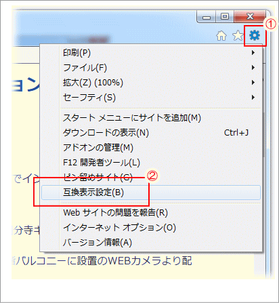Viewport: 279px width, 303px height.
Task: Expand the 拡大(Z) (100%) submenu arrow
Action: point(253,83)
